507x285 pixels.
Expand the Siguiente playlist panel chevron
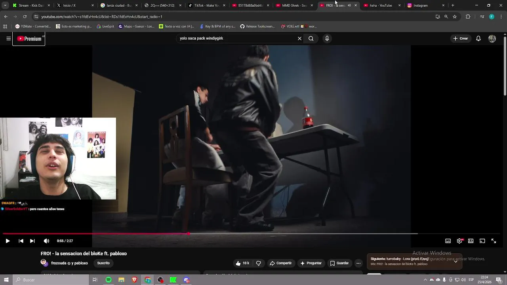click(x=456, y=261)
